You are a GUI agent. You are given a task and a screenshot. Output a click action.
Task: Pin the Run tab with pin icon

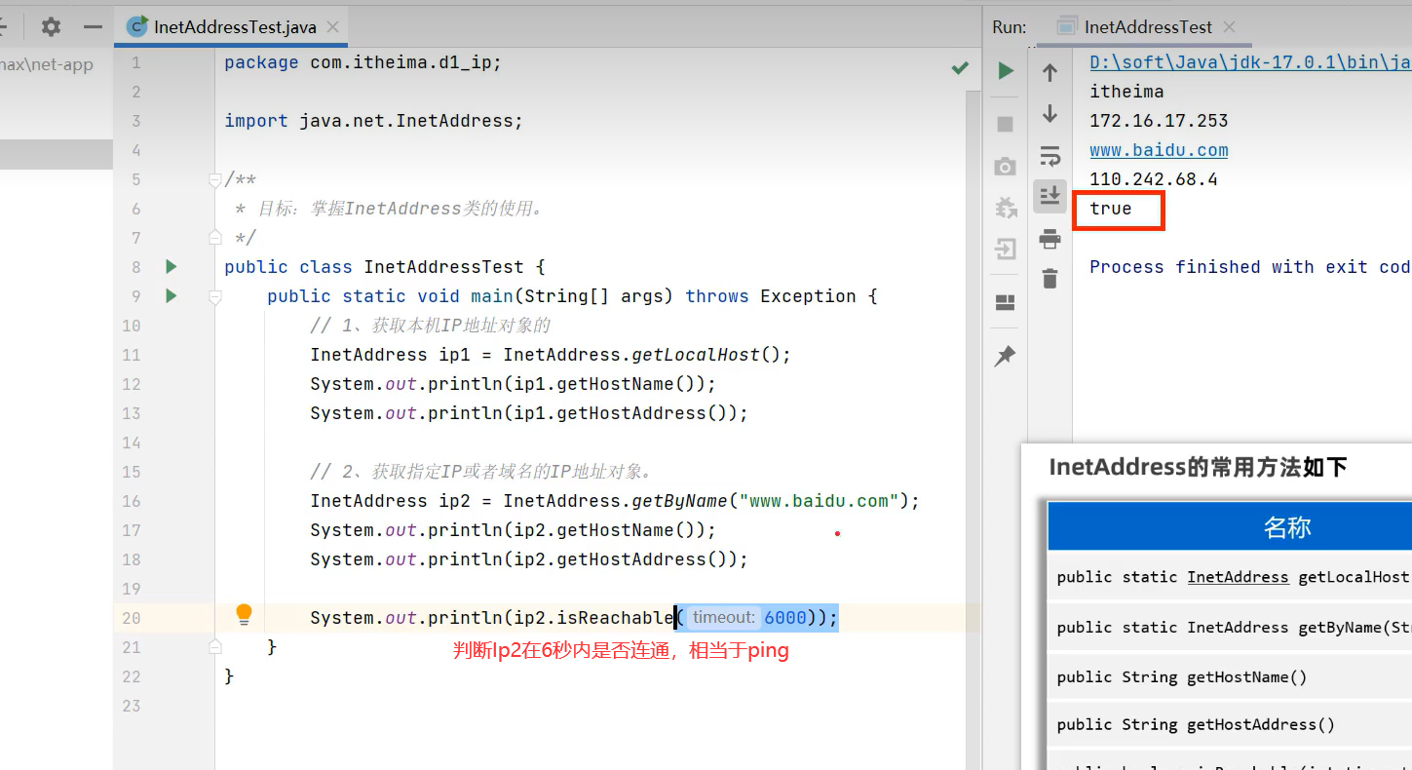1006,357
